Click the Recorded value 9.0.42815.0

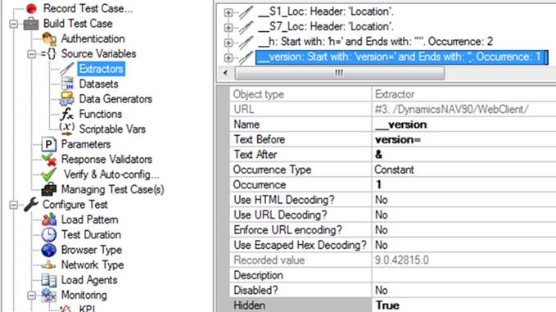click(x=463, y=260)
